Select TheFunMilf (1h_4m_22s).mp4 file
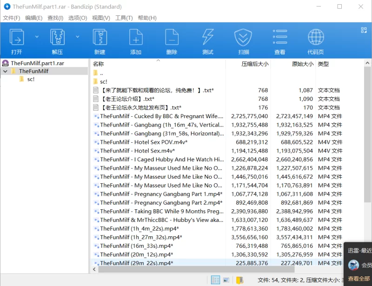 (x=139, y=228)
